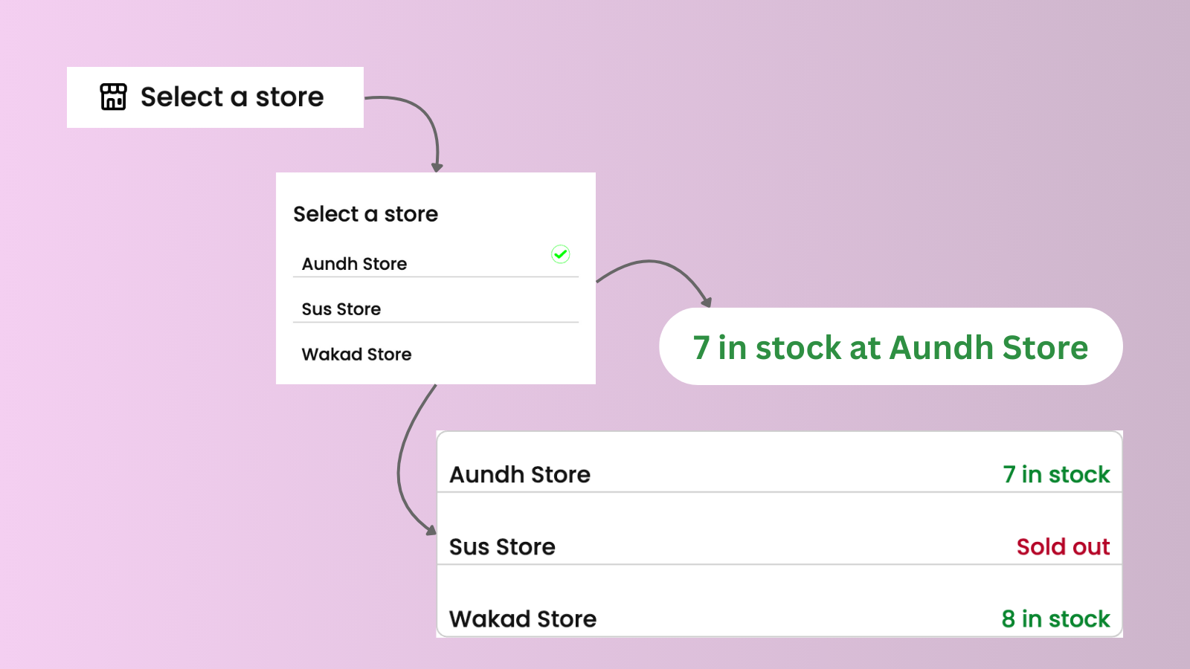Pick Wakad Store in the store picker popup
This screenshot has width=1190, height=669.
(356, 355)
